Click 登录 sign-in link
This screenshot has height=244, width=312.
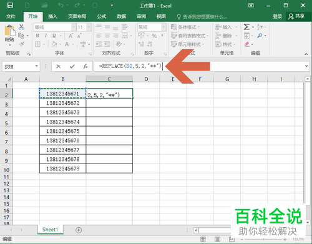[278, 16]
